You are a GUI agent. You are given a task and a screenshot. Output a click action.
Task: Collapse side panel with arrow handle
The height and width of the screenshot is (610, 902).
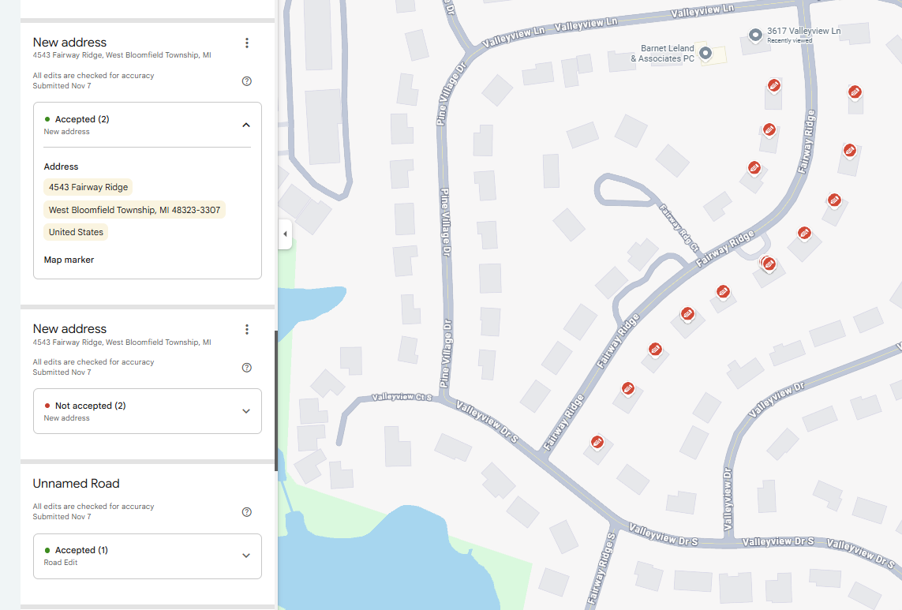[x=286, y=234]
